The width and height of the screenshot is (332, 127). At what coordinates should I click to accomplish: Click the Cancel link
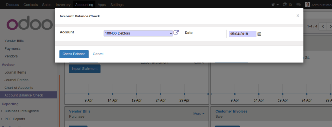coord(98,54)
